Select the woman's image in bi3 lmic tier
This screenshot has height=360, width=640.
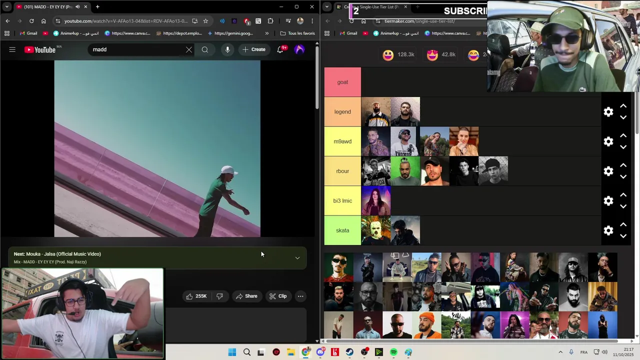point(376,201)
